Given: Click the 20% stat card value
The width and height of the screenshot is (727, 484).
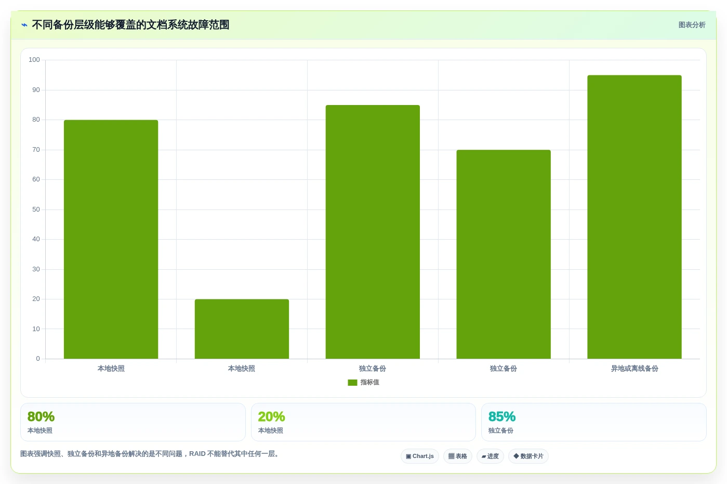Looking at the screenshot, I should pos(271,417).
